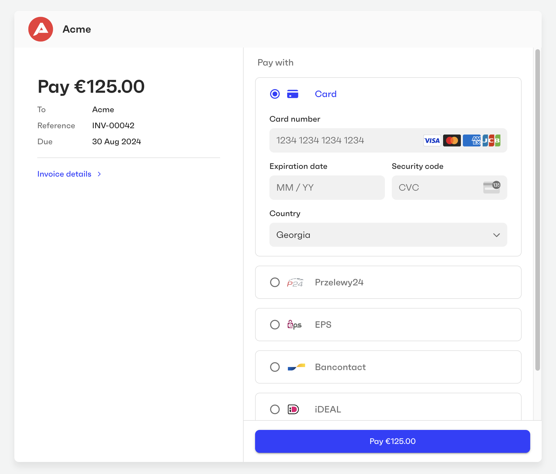Click the CVC card hint icon
The image size is (556, 474).
pos(492,187)
